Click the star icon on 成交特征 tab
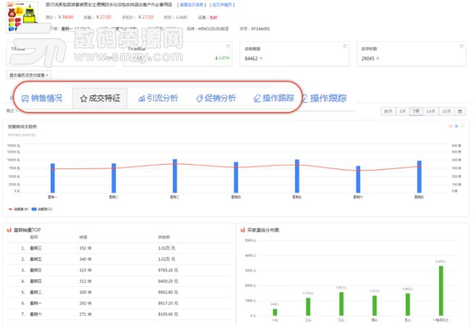The width and height of the screenshot is (473, 326). 84,98
